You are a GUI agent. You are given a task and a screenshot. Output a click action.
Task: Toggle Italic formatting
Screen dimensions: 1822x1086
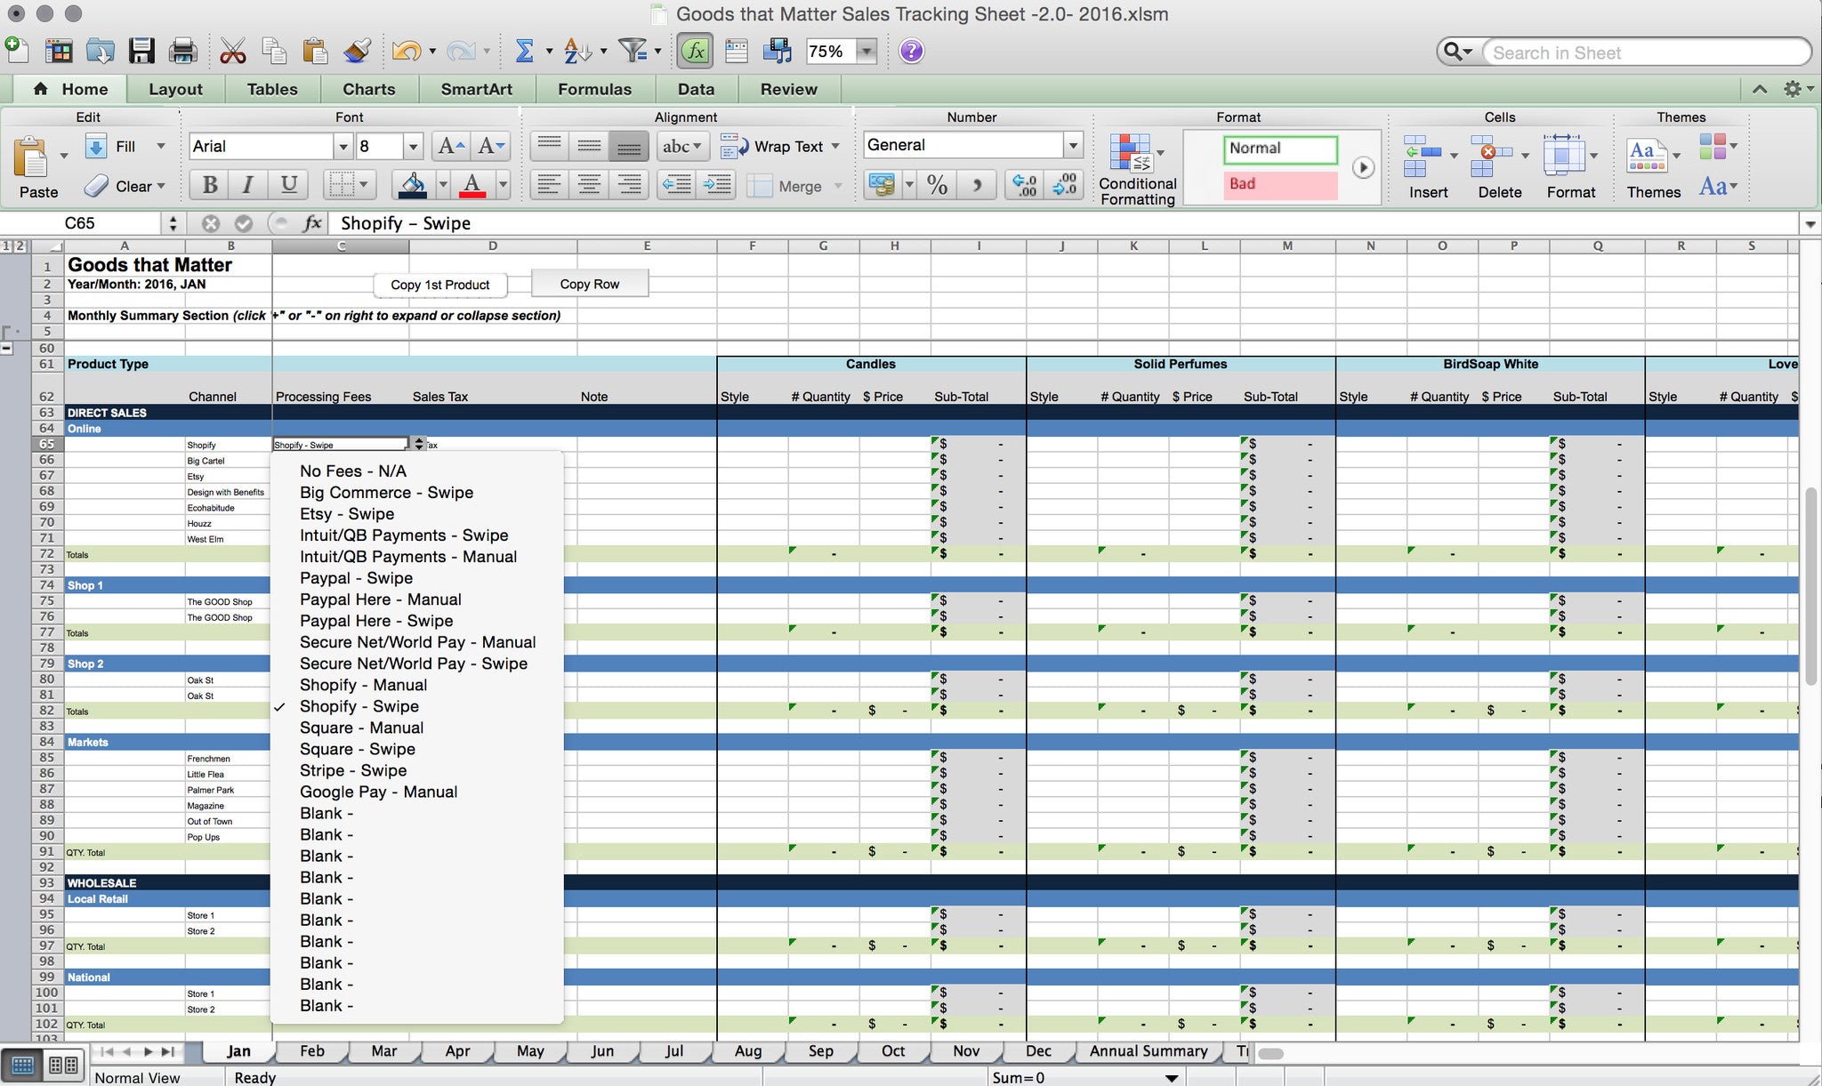(248, 185)
